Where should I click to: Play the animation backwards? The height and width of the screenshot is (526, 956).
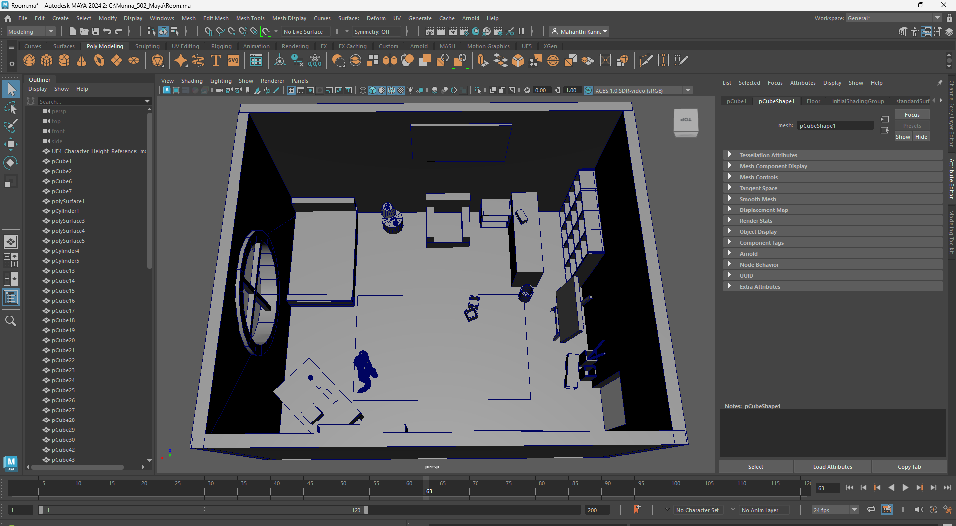[891, 488]
